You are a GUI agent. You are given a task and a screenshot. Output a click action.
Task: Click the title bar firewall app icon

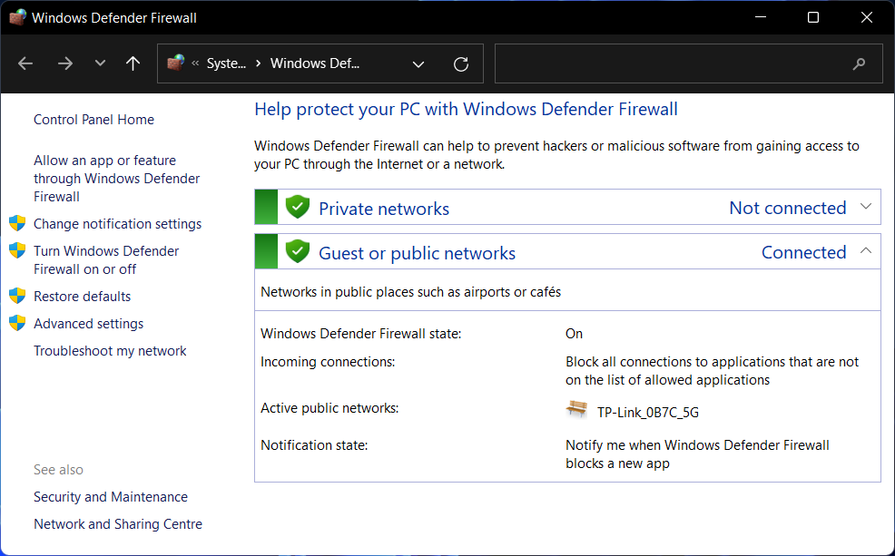[x=17, y=17]
